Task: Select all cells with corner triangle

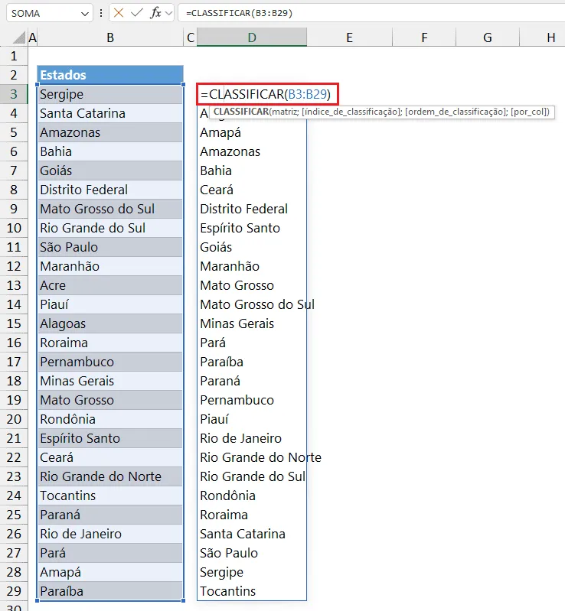Action: [19, 37]
